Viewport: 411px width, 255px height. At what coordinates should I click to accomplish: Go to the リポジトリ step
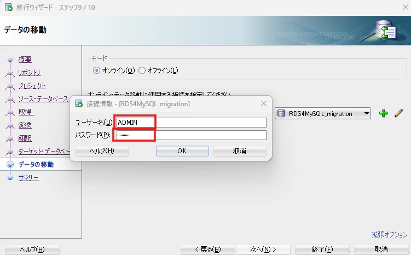(x=30, y=73)
